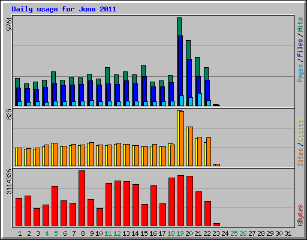
Task: Click day 4 weekend label
Action: (47, 233)
